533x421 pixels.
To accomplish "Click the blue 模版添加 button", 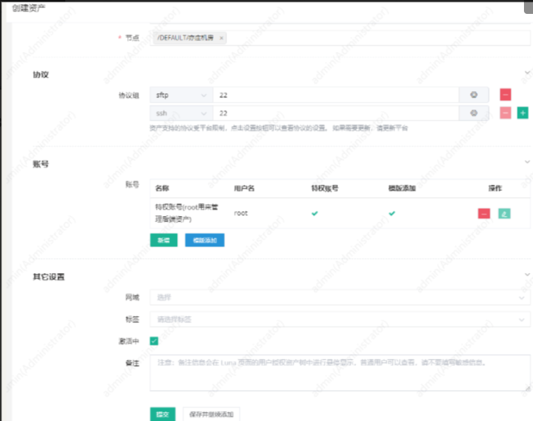I will [204, 240].
